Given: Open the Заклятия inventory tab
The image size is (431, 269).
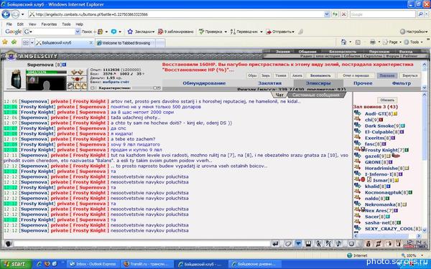Looking at the screenshot, I should (269, 83).
